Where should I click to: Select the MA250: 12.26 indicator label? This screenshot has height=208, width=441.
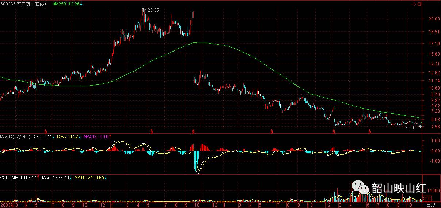point(66,3)
